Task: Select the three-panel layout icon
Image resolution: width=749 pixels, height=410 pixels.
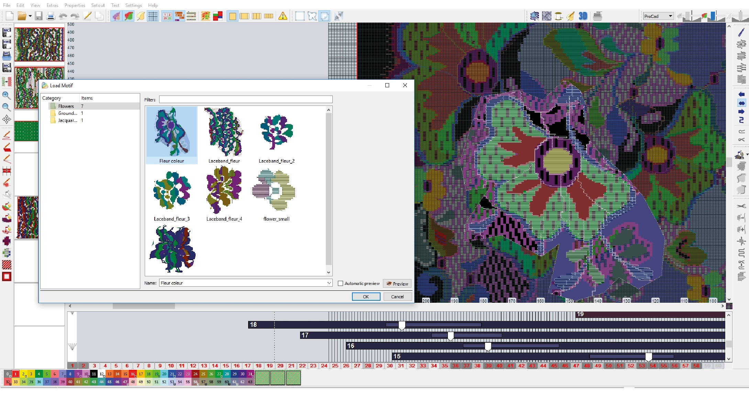Action: [256, 16]
